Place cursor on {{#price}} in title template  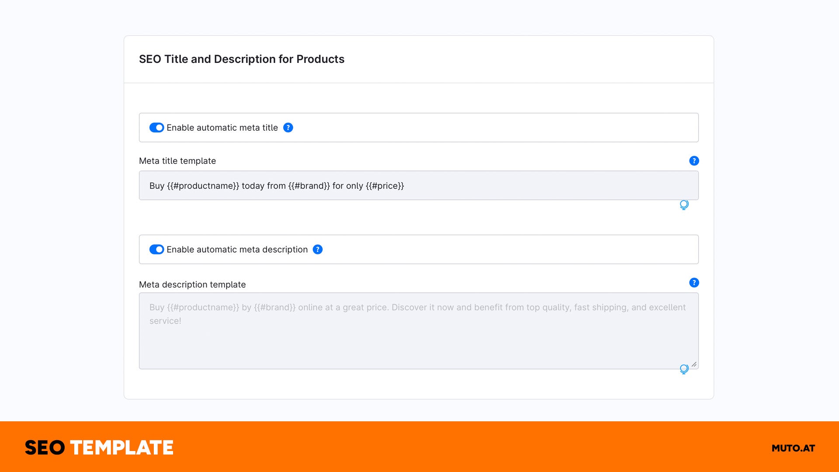pos(385,186)
